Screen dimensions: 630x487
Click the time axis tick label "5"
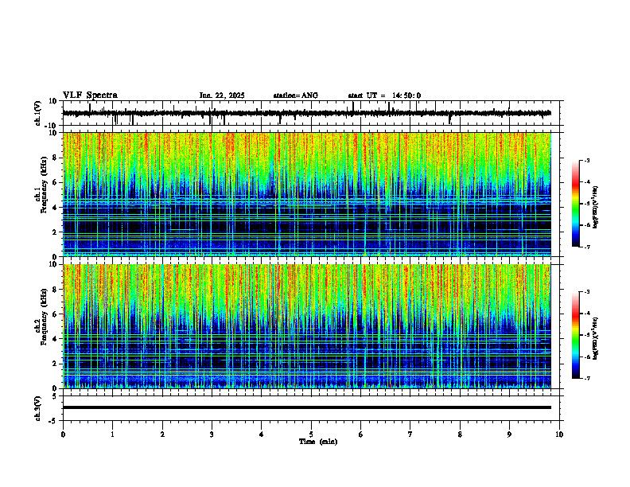pyautogui.click(x=311, y=434)
